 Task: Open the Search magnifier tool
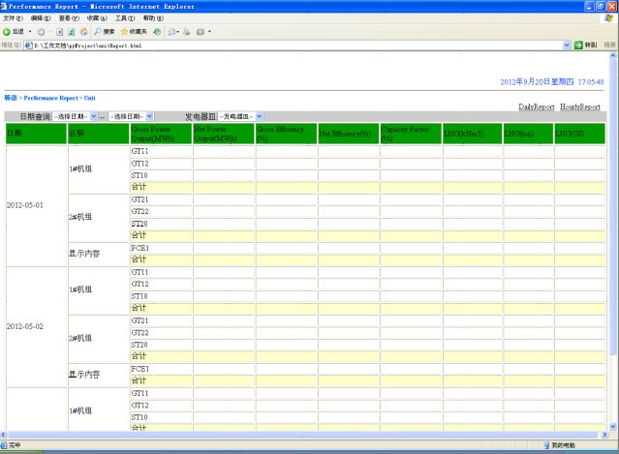coord(104,32)
